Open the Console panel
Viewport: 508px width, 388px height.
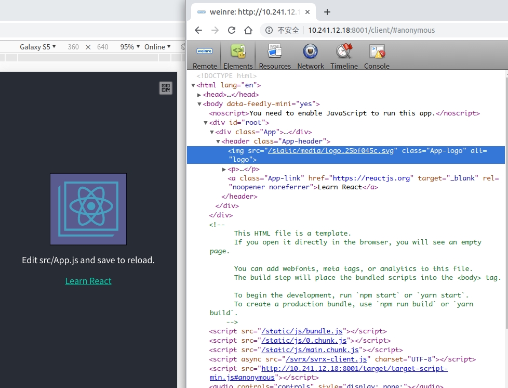[x=377, y=56]
